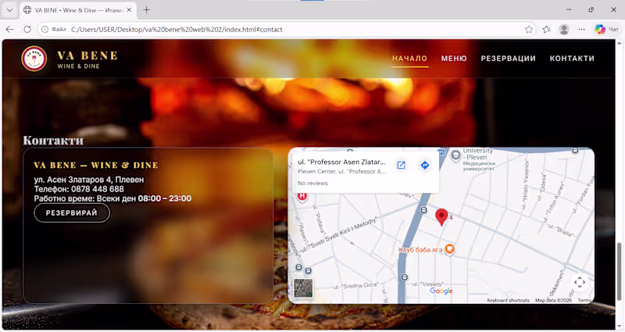Image resolution: width=625 pixels, height=332 pixels.
Task: Click the red hospital H marker
Action: pos(302,197)
